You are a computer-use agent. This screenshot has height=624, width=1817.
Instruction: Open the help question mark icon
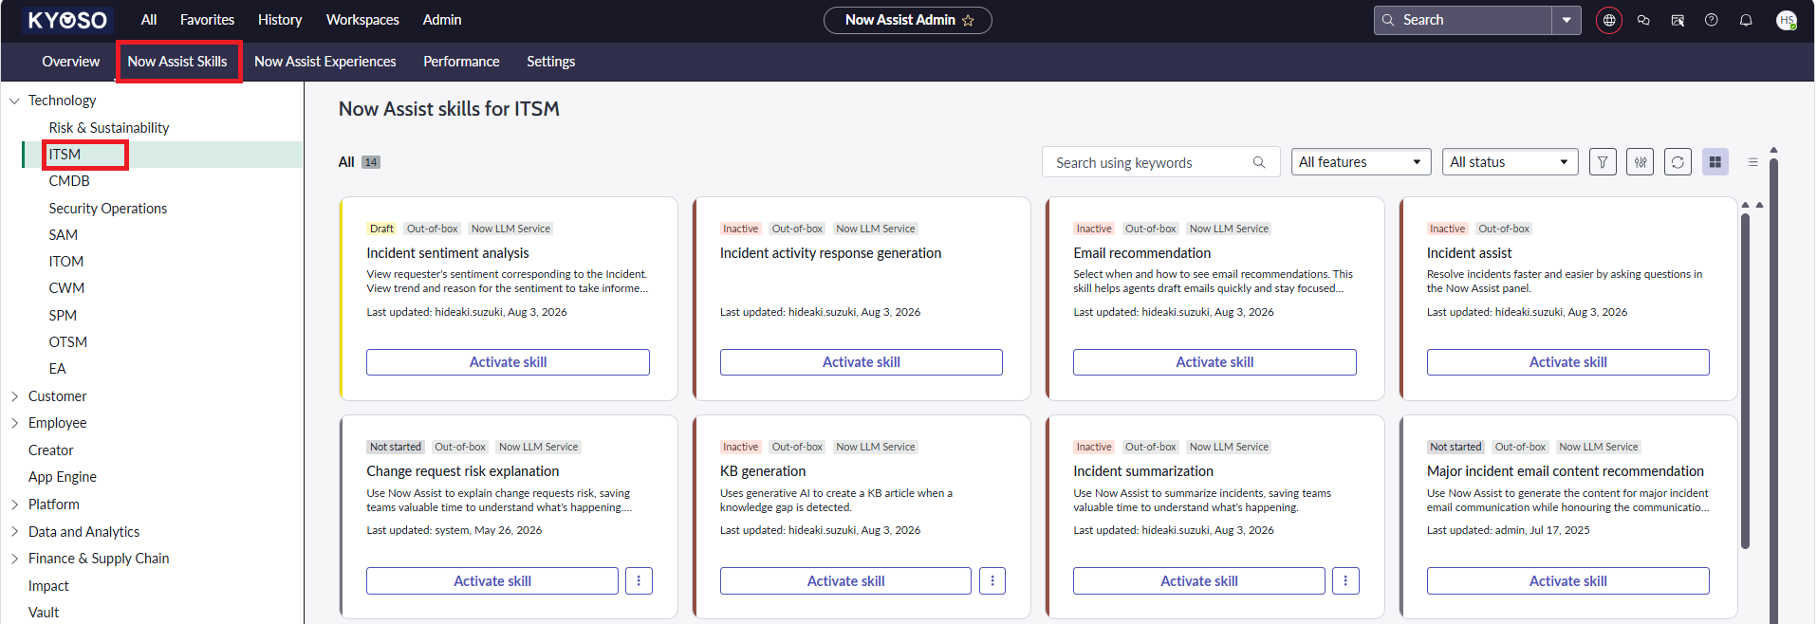1712,20
